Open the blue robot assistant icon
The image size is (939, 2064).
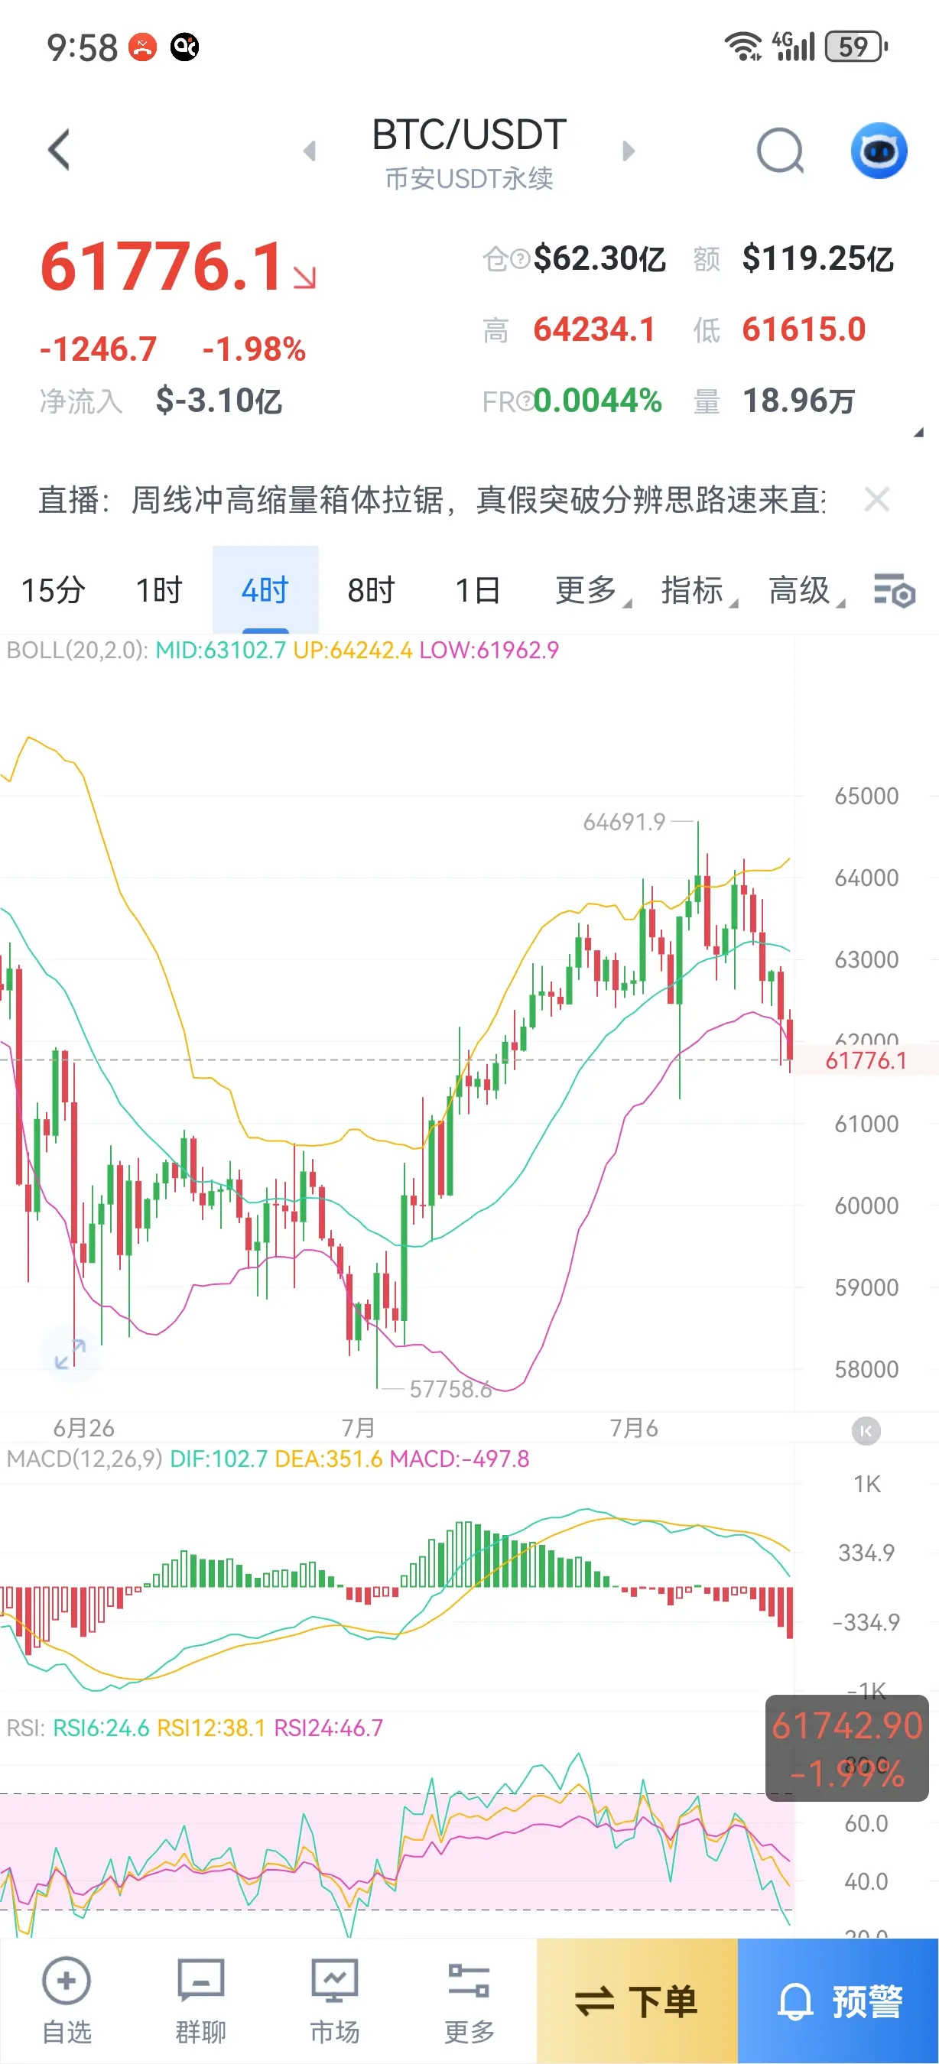point(879,151)
